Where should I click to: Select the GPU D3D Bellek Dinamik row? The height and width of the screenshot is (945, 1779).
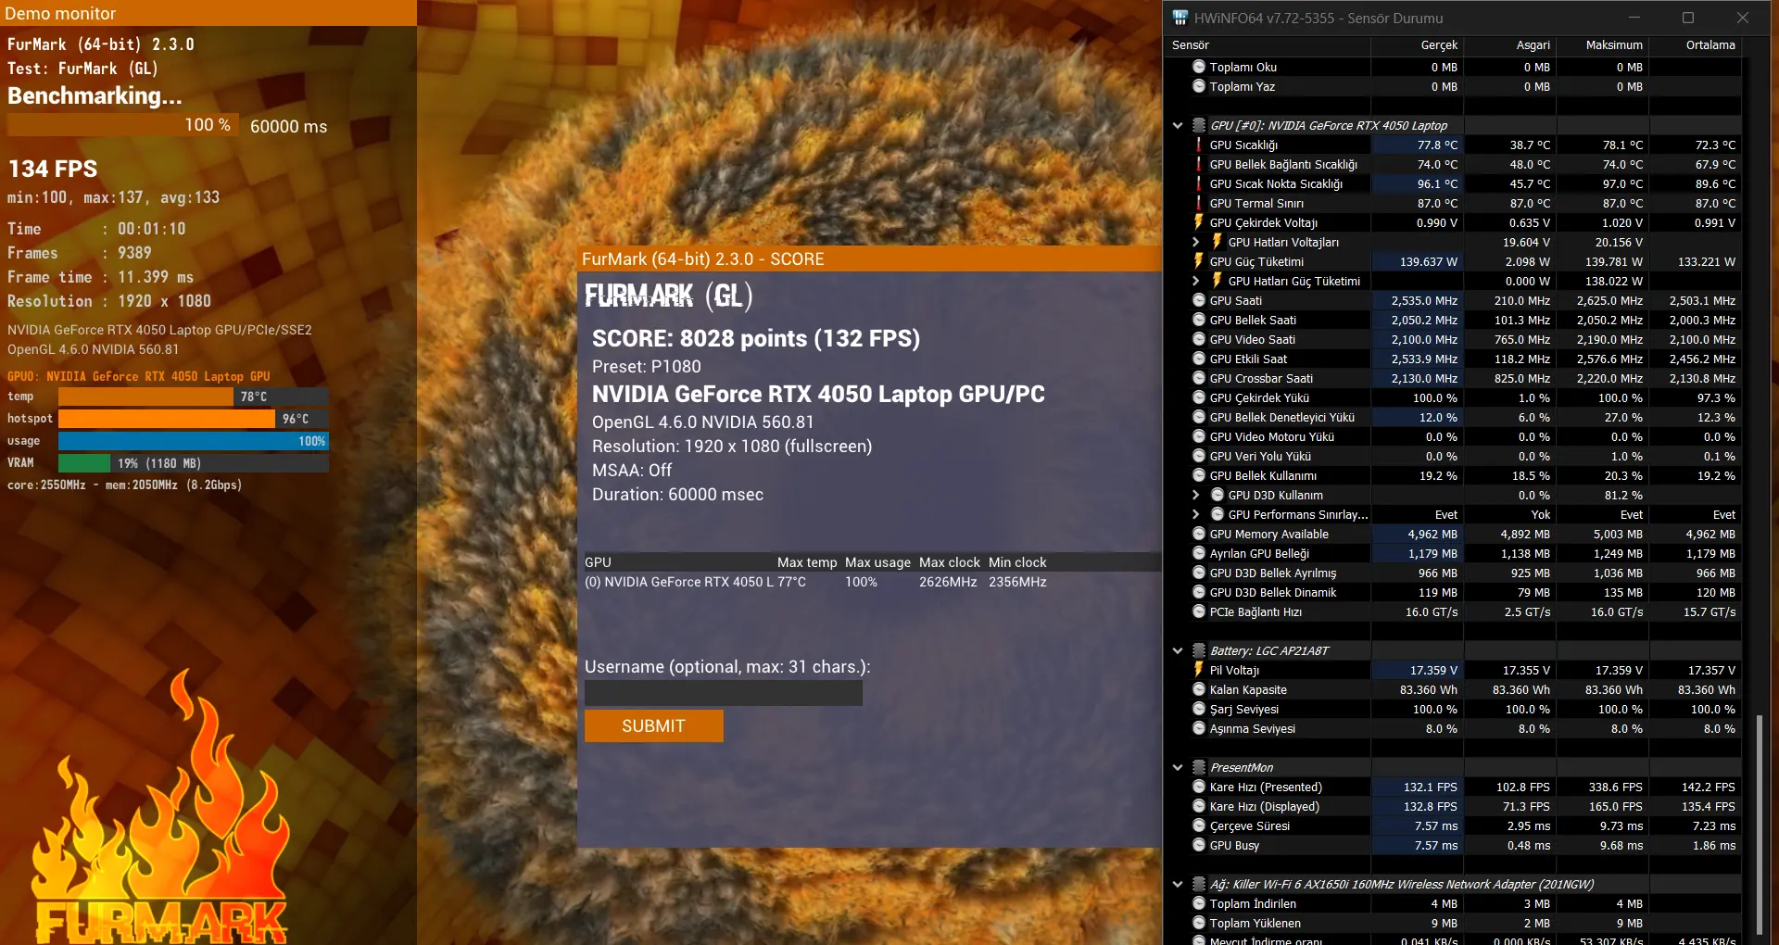coord(1454,593)
